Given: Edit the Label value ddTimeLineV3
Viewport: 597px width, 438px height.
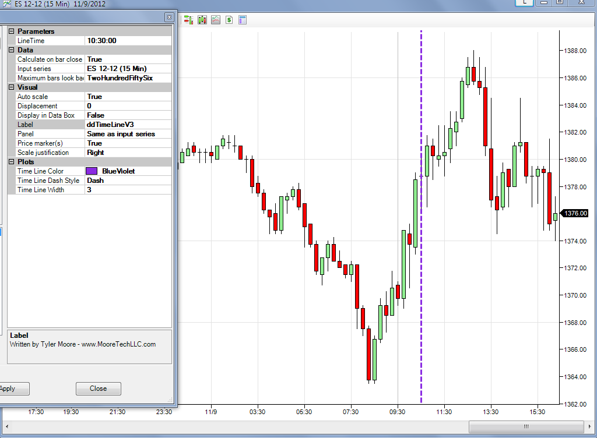Looking at the screenshot, I should (x=128, y=124).
